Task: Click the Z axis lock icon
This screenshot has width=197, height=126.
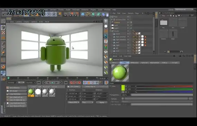Action: (x=54, y=14)
